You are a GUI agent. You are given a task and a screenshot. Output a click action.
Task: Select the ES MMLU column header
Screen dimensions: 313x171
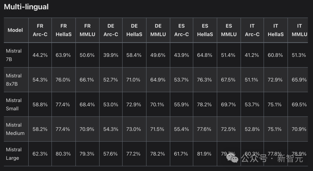pyautogui.click(x=229, y=30)
